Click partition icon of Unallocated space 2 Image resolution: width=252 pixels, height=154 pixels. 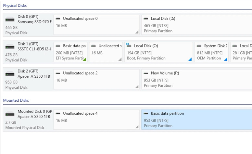point(58,73)
